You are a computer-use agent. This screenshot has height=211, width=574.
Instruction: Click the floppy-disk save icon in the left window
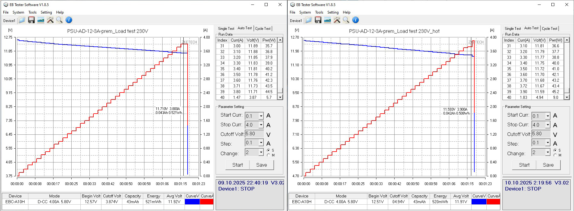(31, 20)
